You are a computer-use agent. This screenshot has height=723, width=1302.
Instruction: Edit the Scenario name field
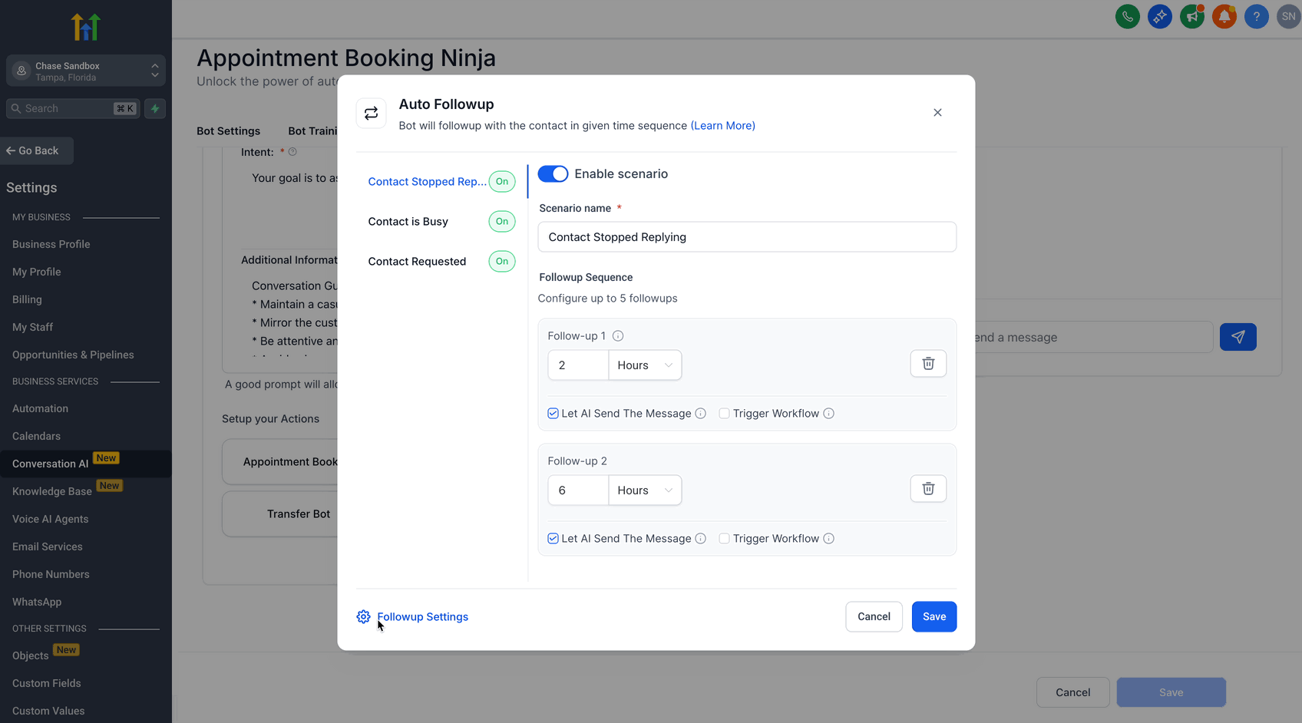tap(747, 237)
